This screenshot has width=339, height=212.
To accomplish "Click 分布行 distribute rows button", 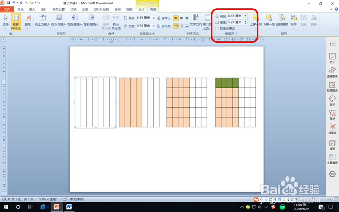I will point(164,18).
